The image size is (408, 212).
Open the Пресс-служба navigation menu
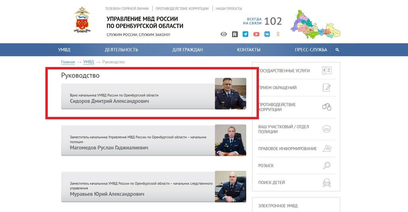(311, 50)
